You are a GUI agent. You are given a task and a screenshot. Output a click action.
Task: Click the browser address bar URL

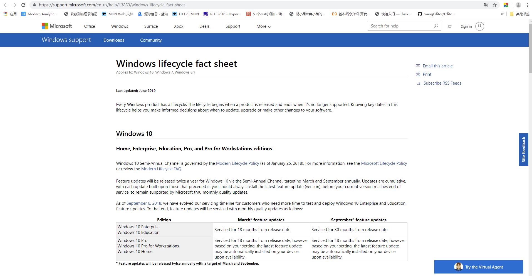click(x=112, y=5)
